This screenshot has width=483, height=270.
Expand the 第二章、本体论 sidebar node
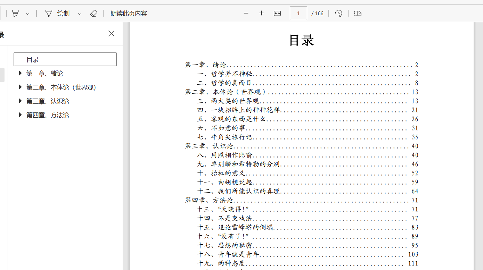(20, 87)
